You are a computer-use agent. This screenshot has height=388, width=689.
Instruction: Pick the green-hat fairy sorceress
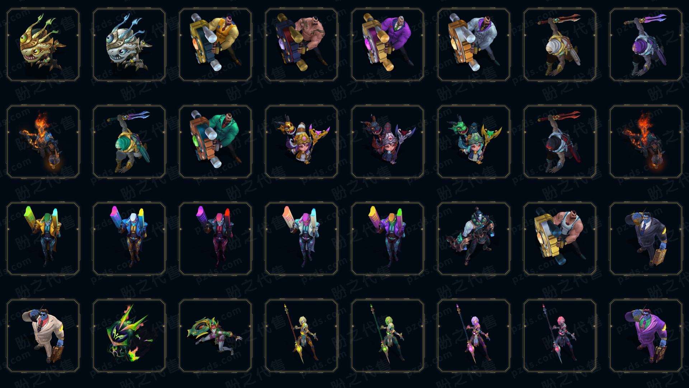click(x=474, y=142)
